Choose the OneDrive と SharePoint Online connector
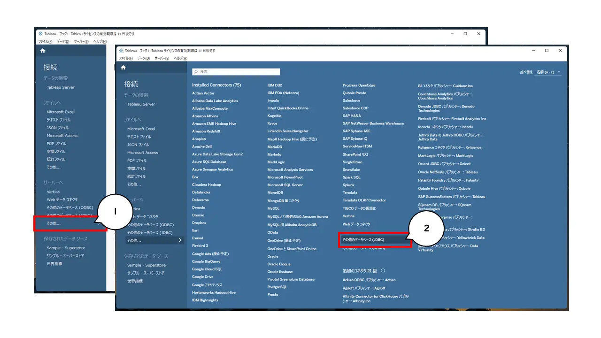This screenshot has width=601, height=338. tap(292, 249)
